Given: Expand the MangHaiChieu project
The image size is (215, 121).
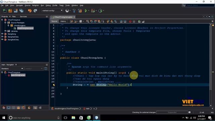Looking at the screenshot, I should pyautogui.click(x=2, y=37).
